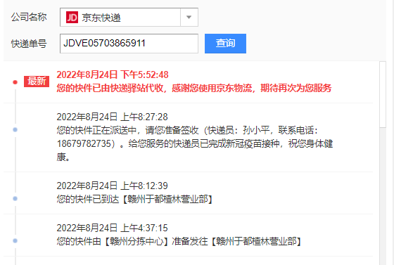The image size is (394, 265).
Task: Click the tracking list scrollbar thumb
Action: pyautogui.click(x=383, y=95)
